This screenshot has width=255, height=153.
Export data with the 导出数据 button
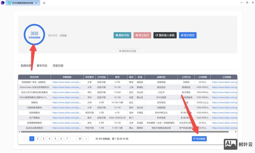click(199, 139)
